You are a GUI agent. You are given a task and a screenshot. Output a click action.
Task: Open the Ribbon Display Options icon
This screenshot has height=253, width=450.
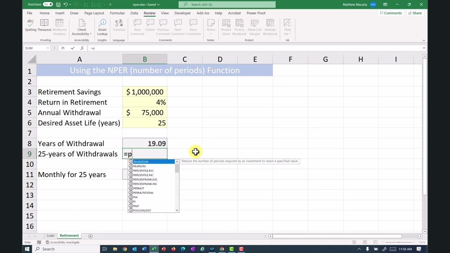coord(385,5)
